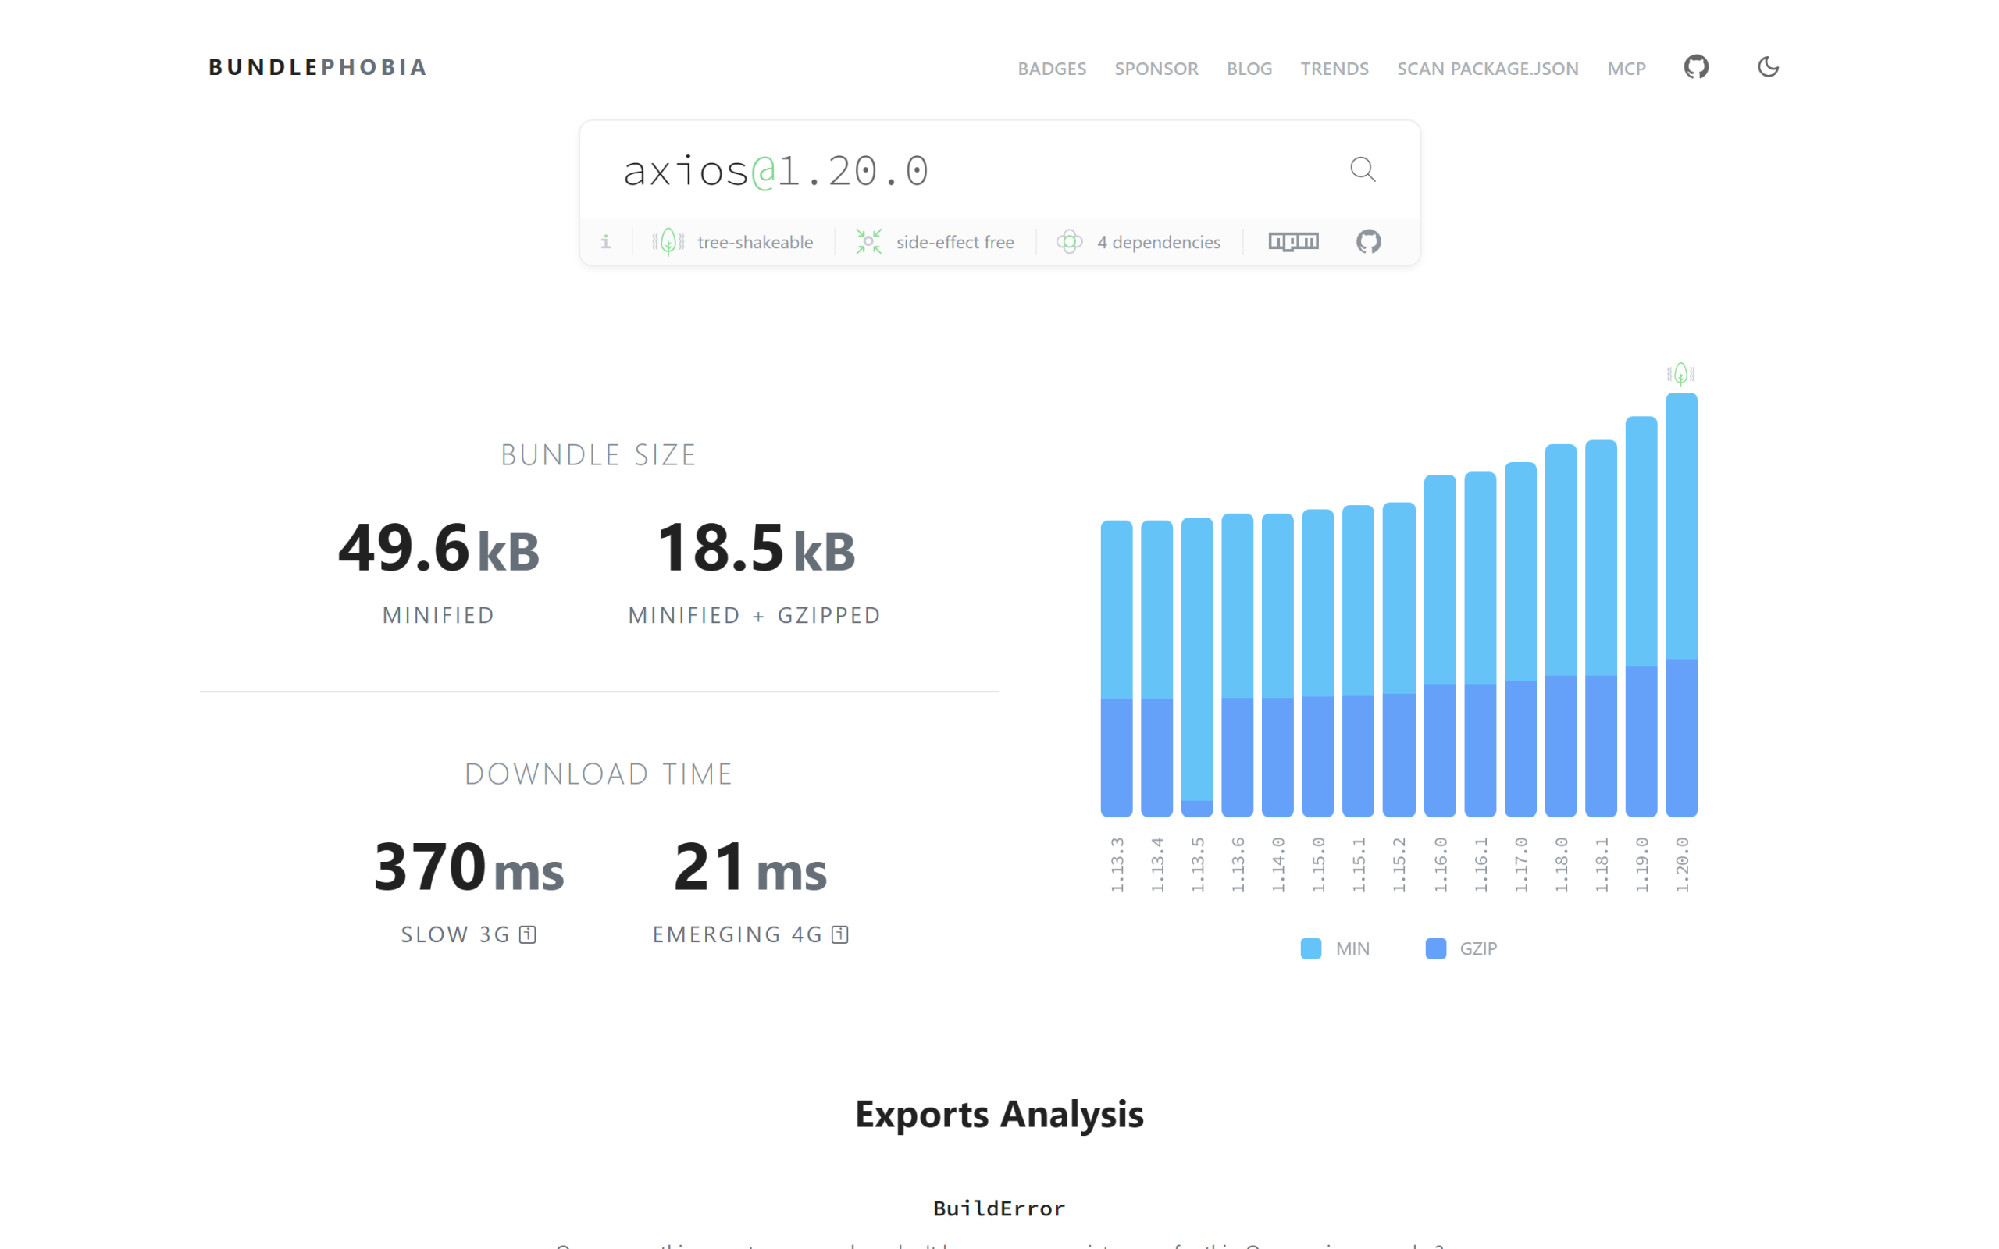Open the Trends page

point(1334,69)
